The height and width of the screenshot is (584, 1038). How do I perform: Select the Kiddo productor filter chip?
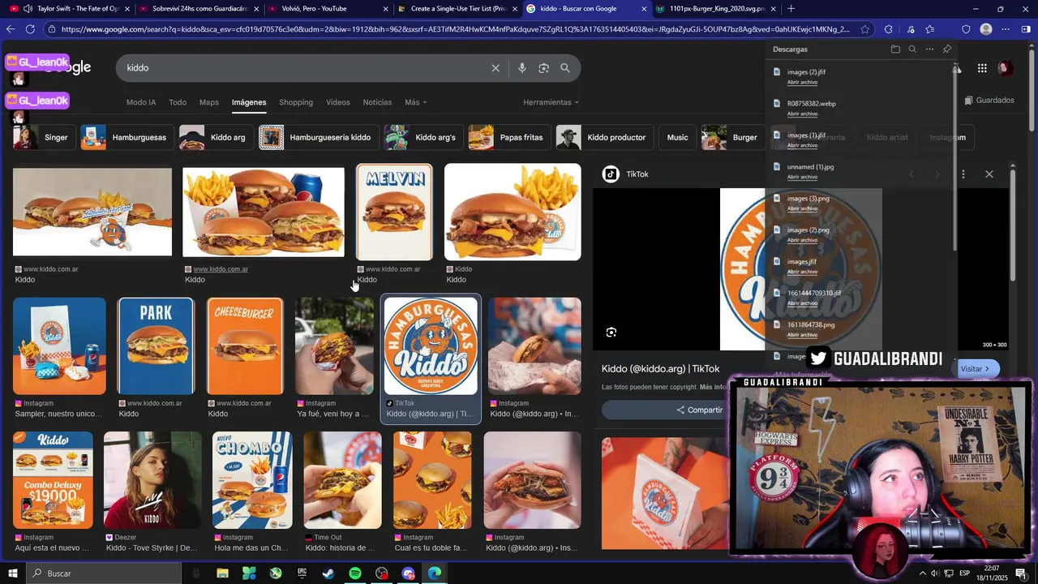point(605,137)
